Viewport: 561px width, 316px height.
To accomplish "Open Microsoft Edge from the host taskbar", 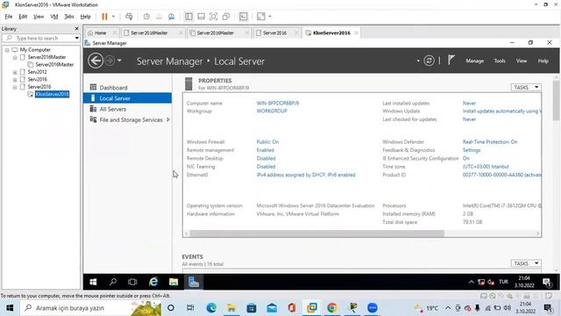I will [211, 308].
